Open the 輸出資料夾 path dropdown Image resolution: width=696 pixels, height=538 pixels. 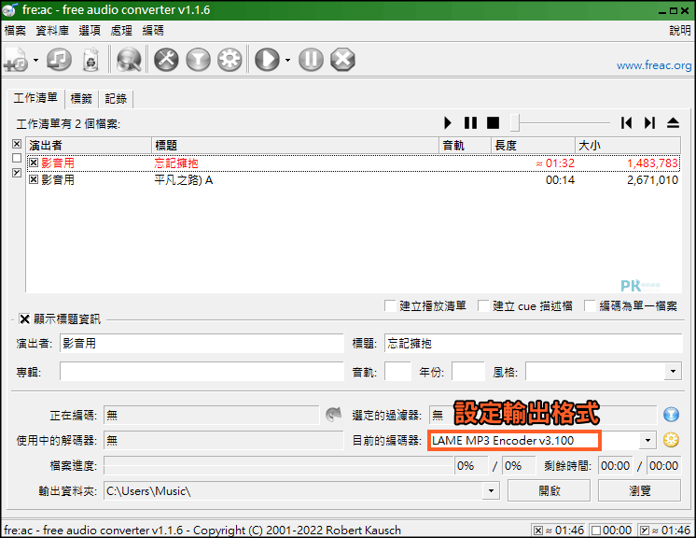491,491
